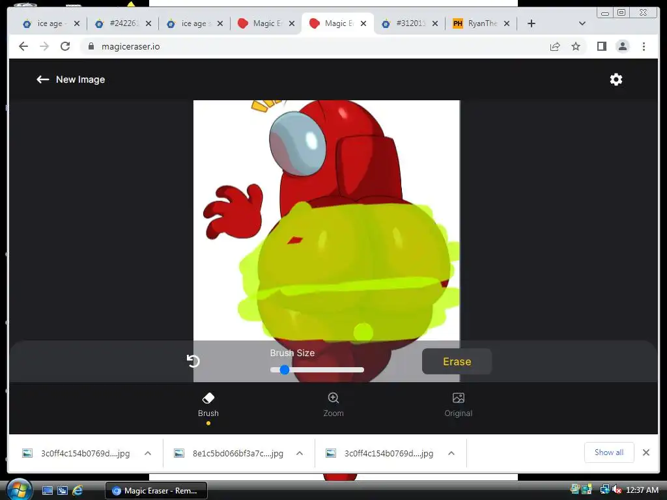667x500 pixels.
Task: Click the browser Forward arrow
Action: point(44,46)
